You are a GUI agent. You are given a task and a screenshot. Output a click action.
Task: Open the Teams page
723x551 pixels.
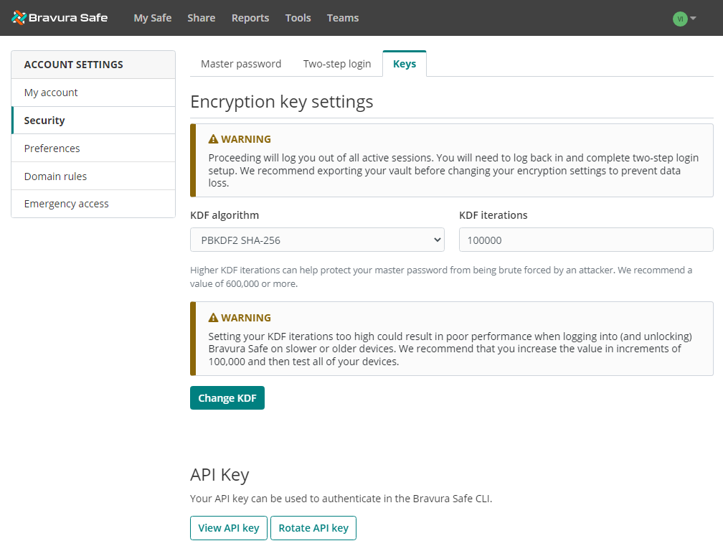(342, 18)
